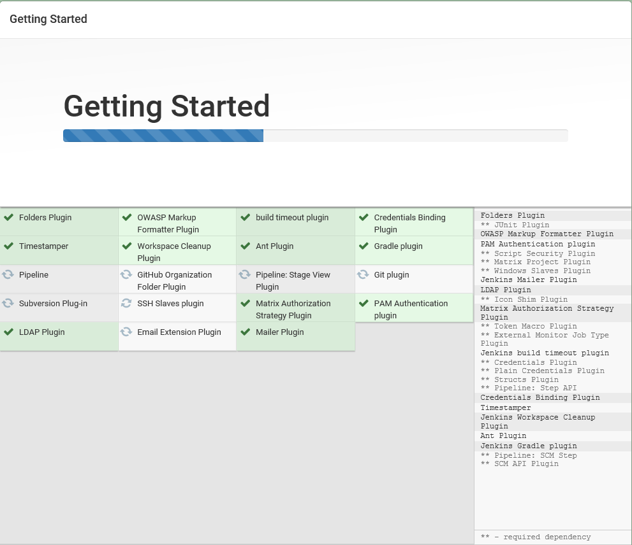Select the Timestamper tile label
The width and height of the screenshot is (632, 545).
pos(43,246)
